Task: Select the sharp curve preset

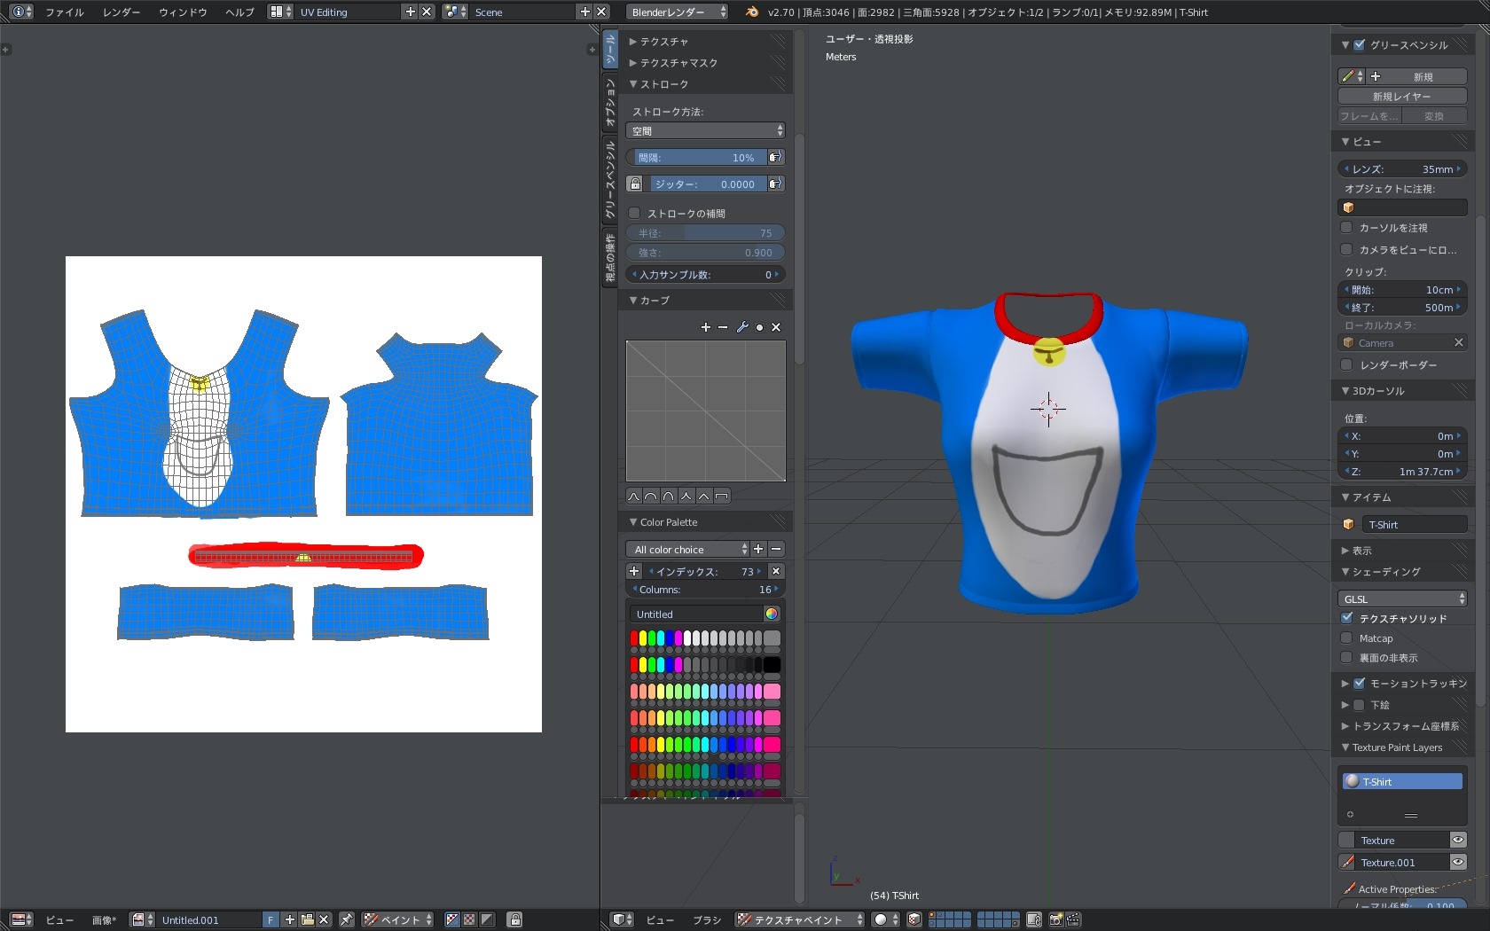Action: tap(686, 497)
